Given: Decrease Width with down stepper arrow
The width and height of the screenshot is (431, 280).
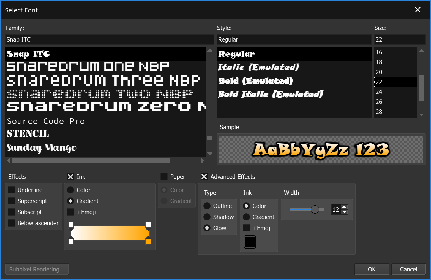Looking at the screenshot, I should (344, 212).
